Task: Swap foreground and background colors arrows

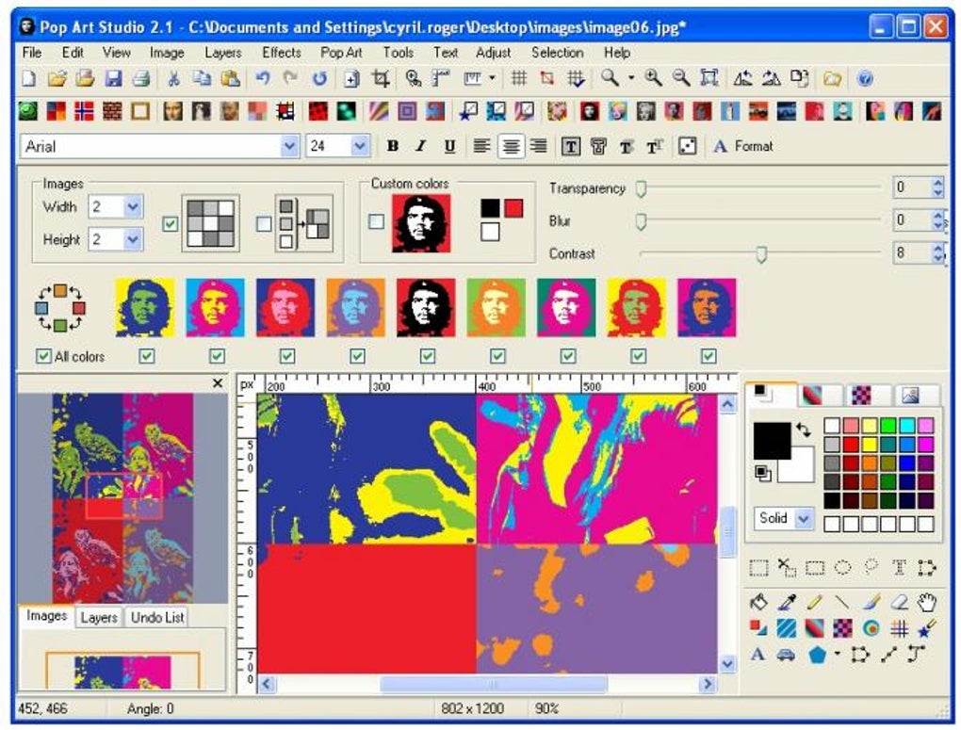Action: tap(803, 430)
